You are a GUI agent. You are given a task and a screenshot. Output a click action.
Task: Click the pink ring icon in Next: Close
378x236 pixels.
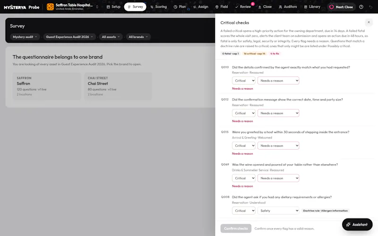pos(332,7)
